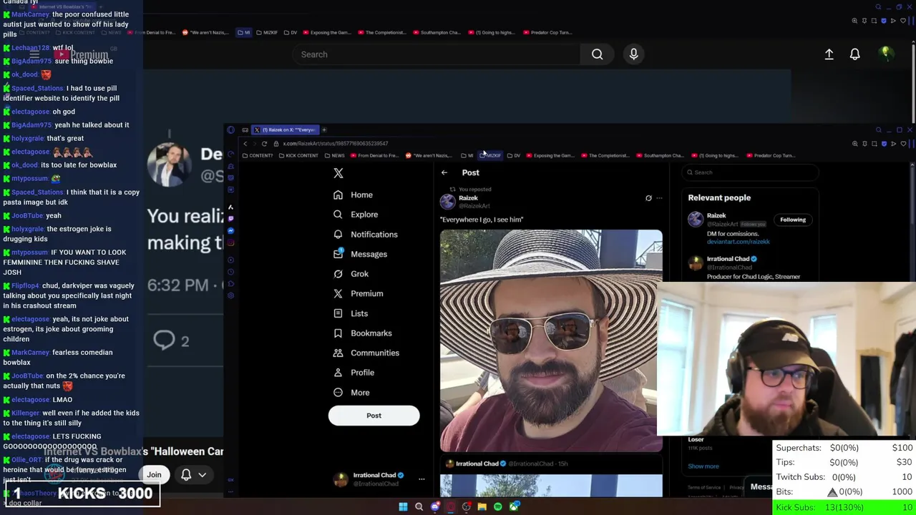Open the Opera GX taskbar icon
The width and height of the screenshot is (916, 515).
coord(451,506)
